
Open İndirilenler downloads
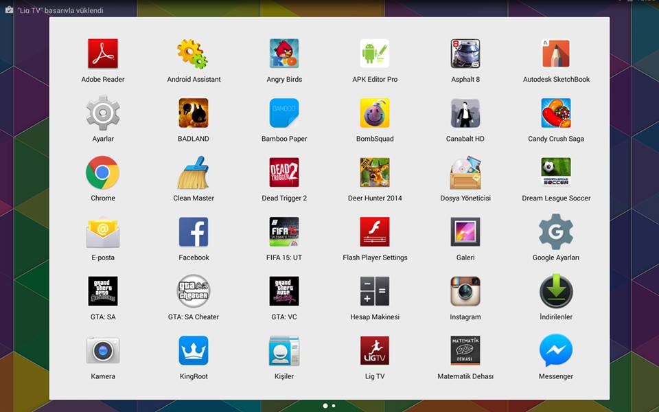[556, 291]
